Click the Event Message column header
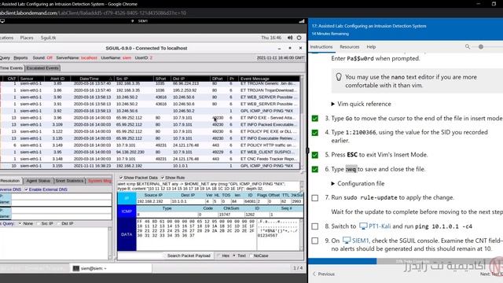 point(269,79)
